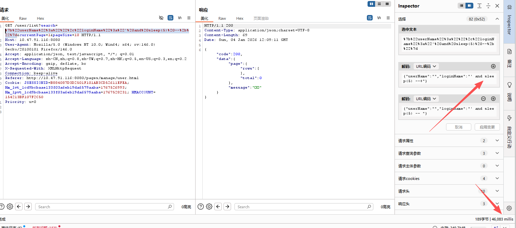Image resolution: width=516 pixels, height=228 pixels.
Task: Toggle non-printable \n display in response panel
Action: coord(379,18)
